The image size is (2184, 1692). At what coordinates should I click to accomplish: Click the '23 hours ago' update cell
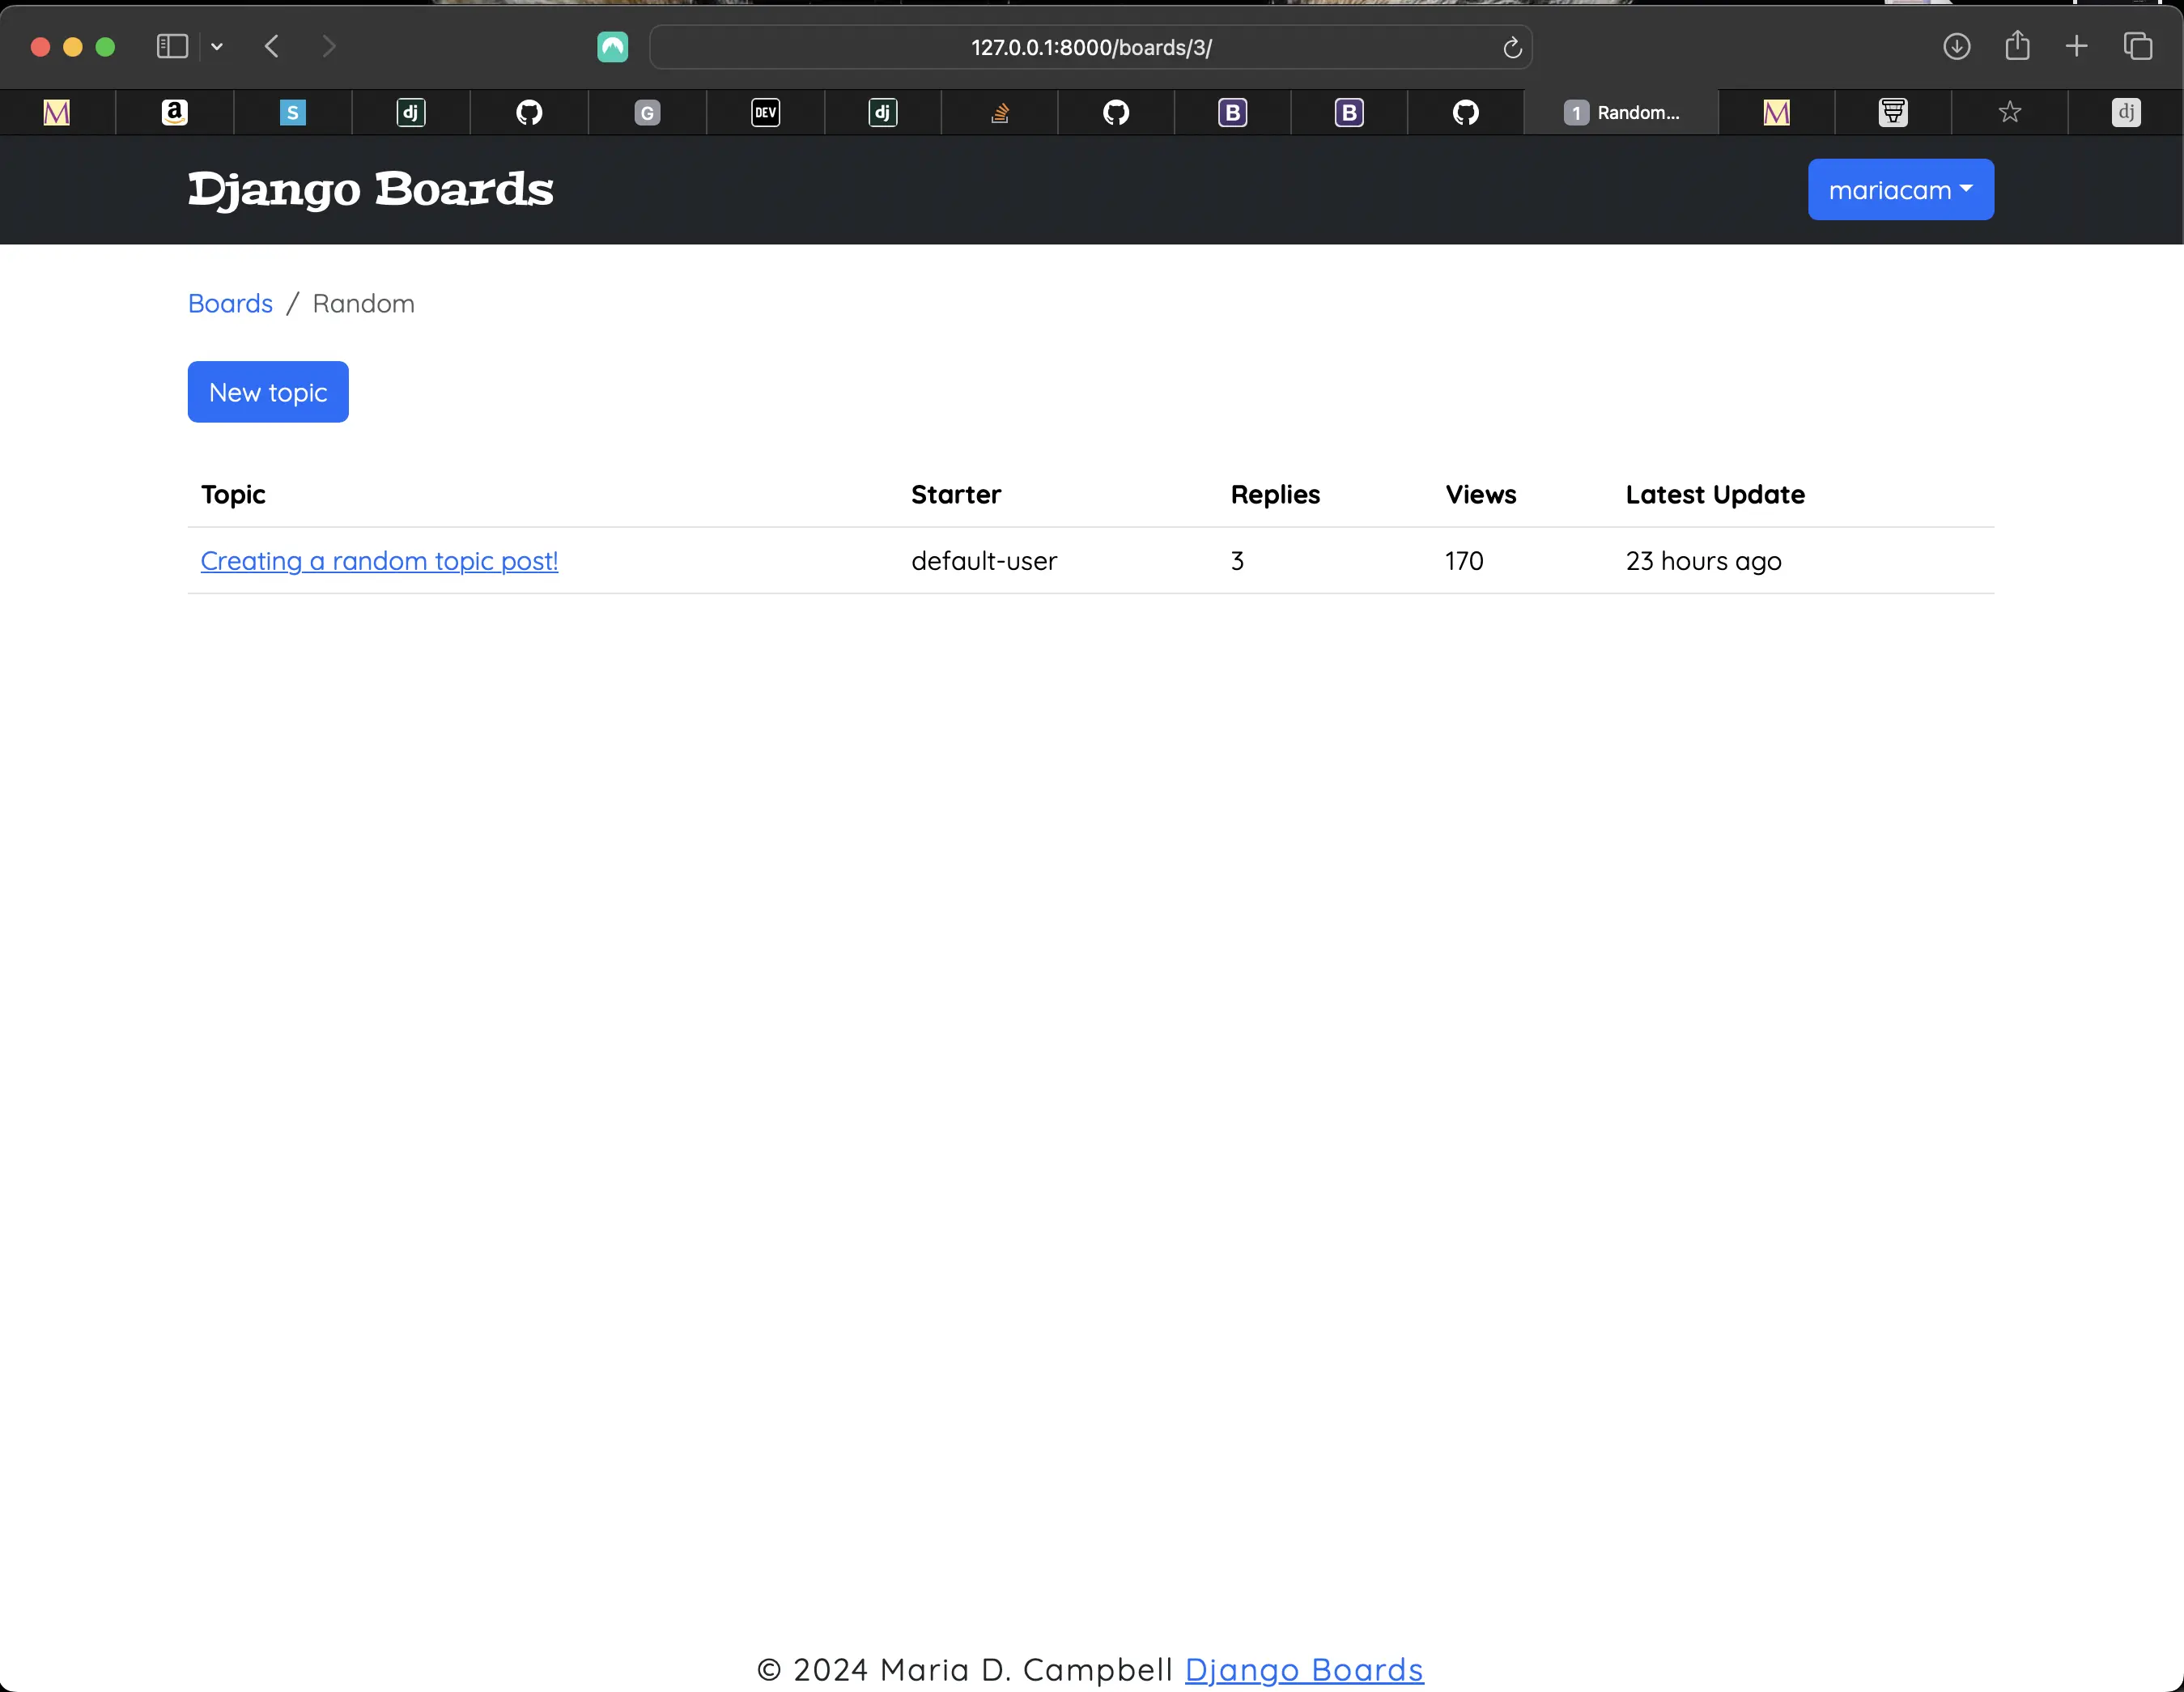pos(1703,561)
